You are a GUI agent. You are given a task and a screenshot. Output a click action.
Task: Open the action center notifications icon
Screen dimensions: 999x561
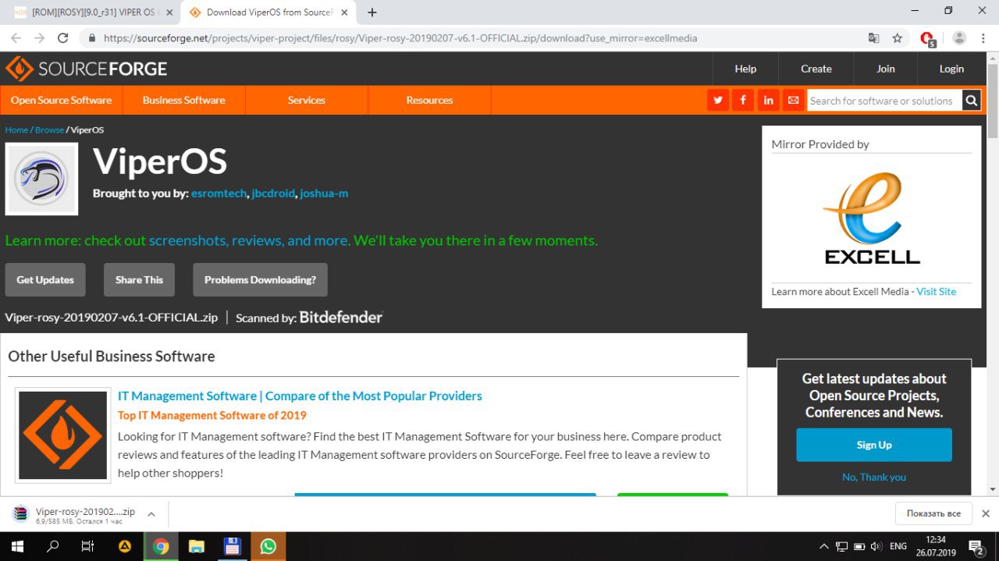click(976, 546)
